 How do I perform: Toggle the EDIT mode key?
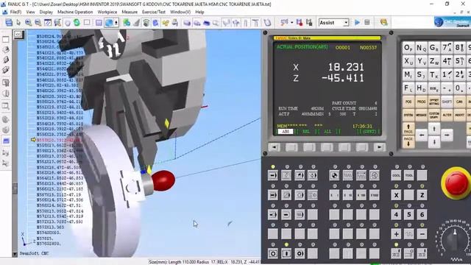click(x=286, y=175)
